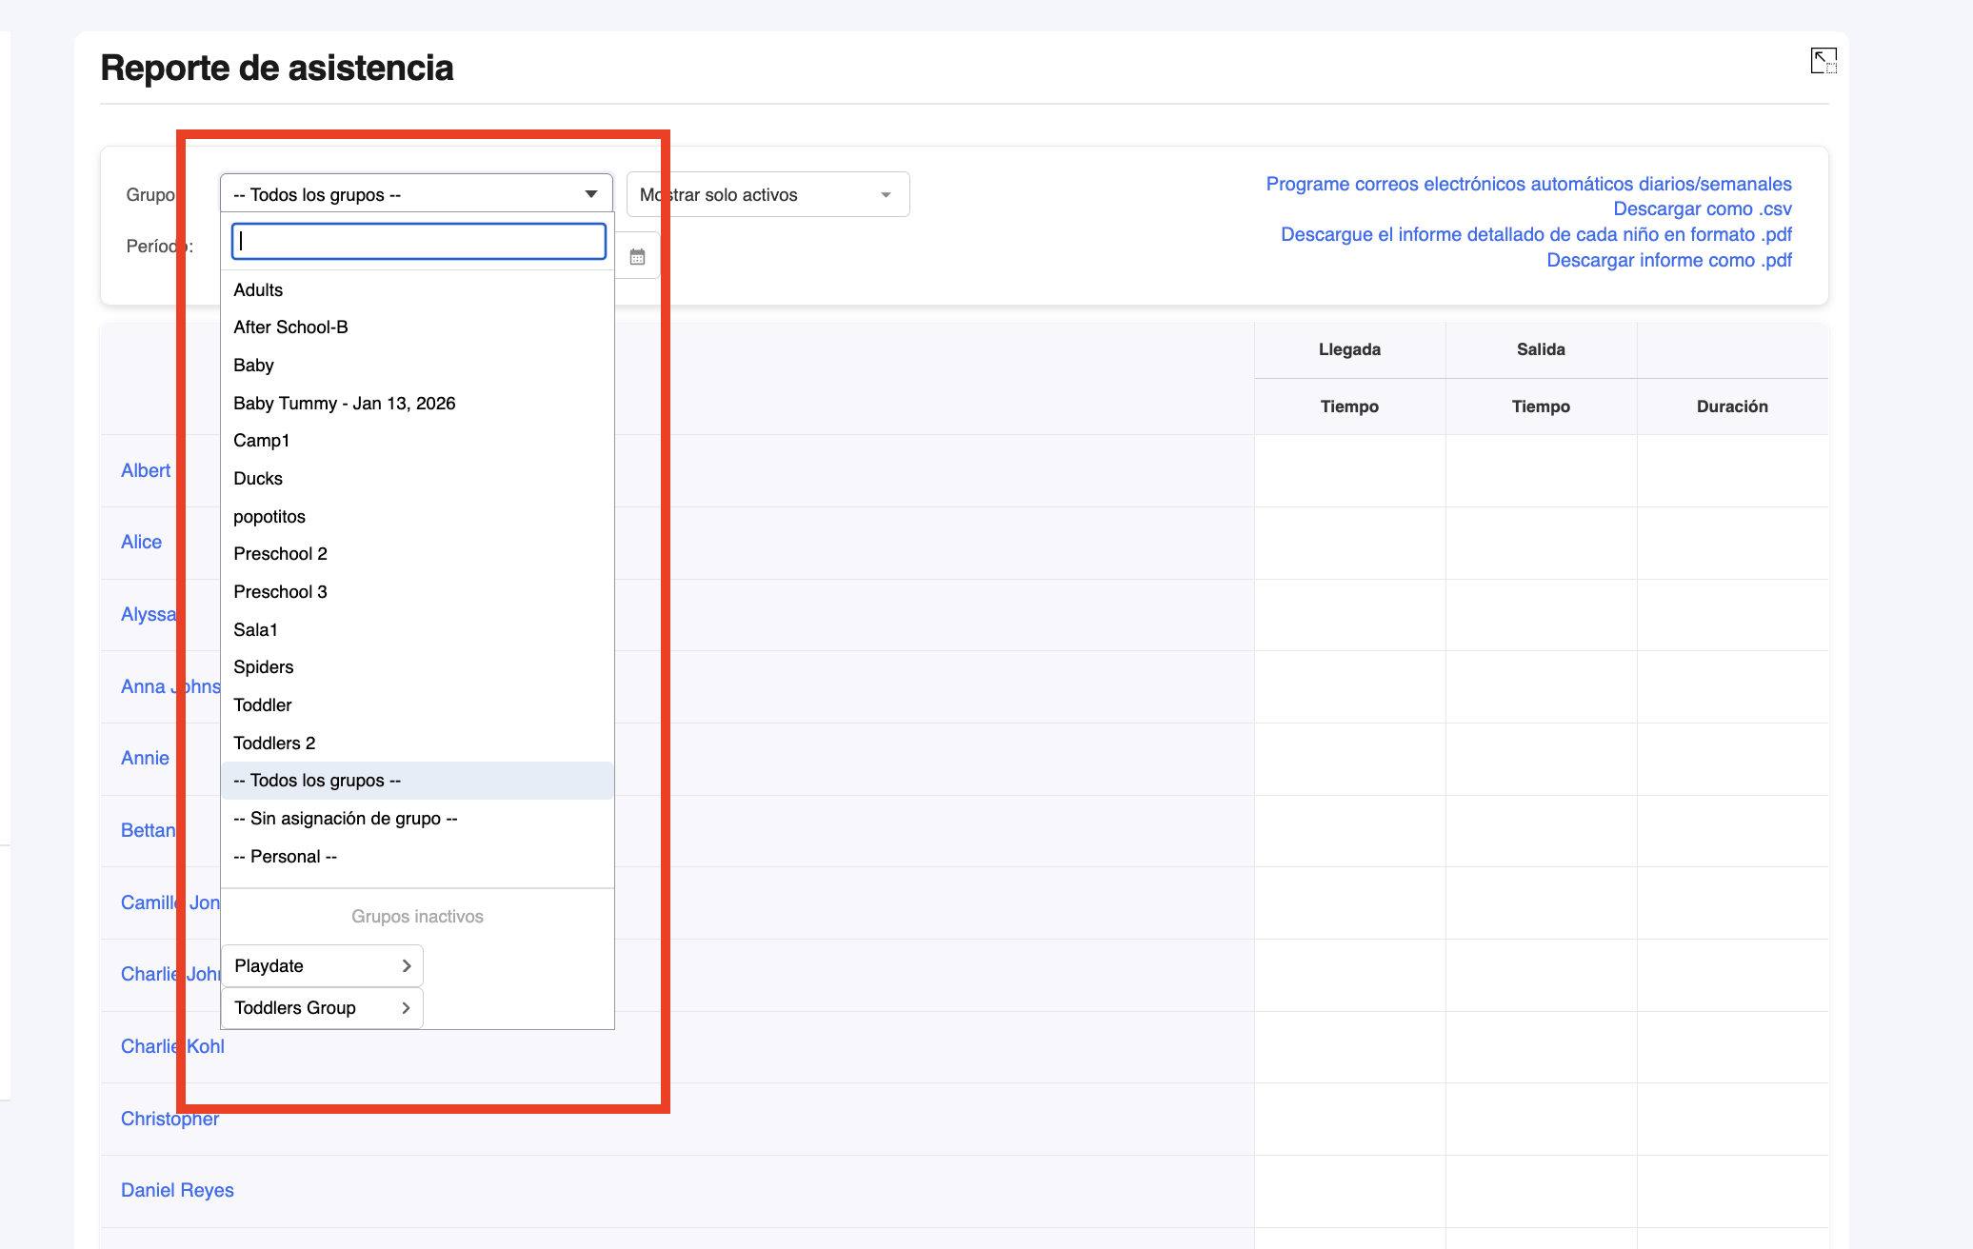Image resolution: width=1973 pixels, height=1249 pixels.
Task: Expand the Playdate inactive group chevron
Action: [x=407, y=966]
